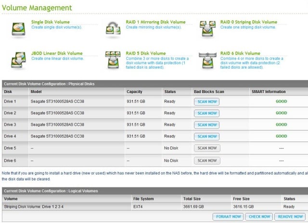Image resolution: width=308 pixels, height=223 pixels.
Task: Click Drive 6 'No Disk' status
Action: point(171,161)
